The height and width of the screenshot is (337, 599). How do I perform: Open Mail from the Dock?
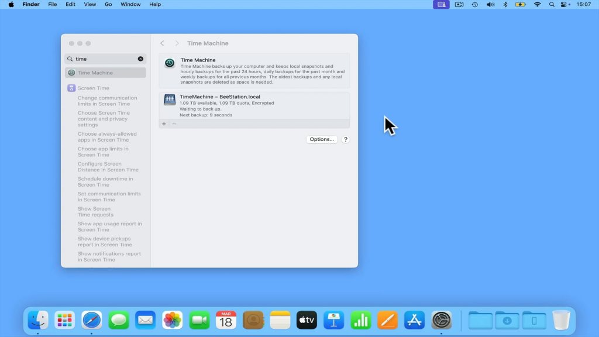tap(145, 320)
